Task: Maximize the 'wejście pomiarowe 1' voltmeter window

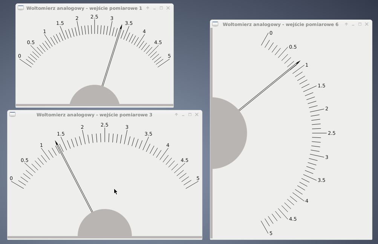Action: coord(161,8)
